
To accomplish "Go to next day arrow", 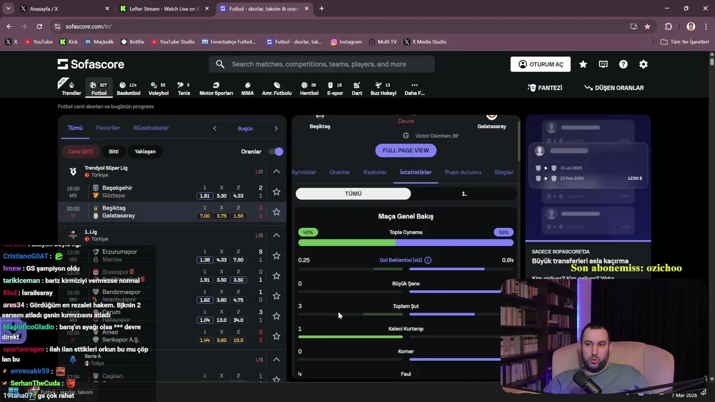I will [276, 128].
